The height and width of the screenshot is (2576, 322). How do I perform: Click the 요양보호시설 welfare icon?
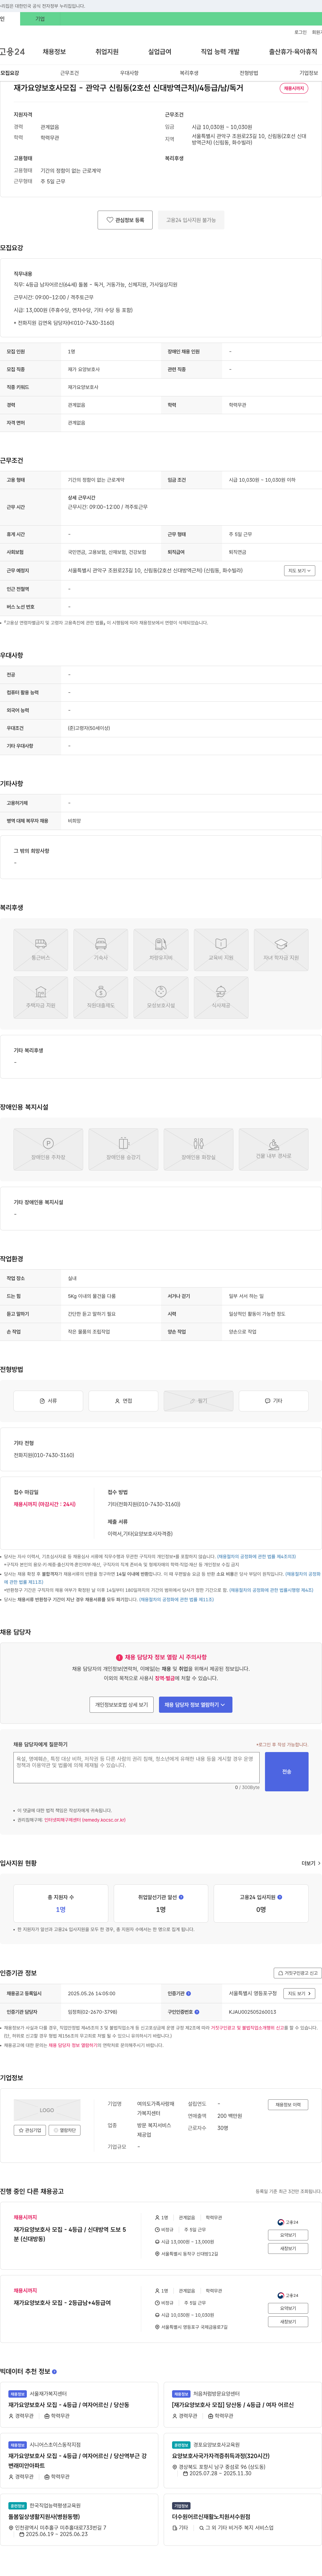[161, 998]
